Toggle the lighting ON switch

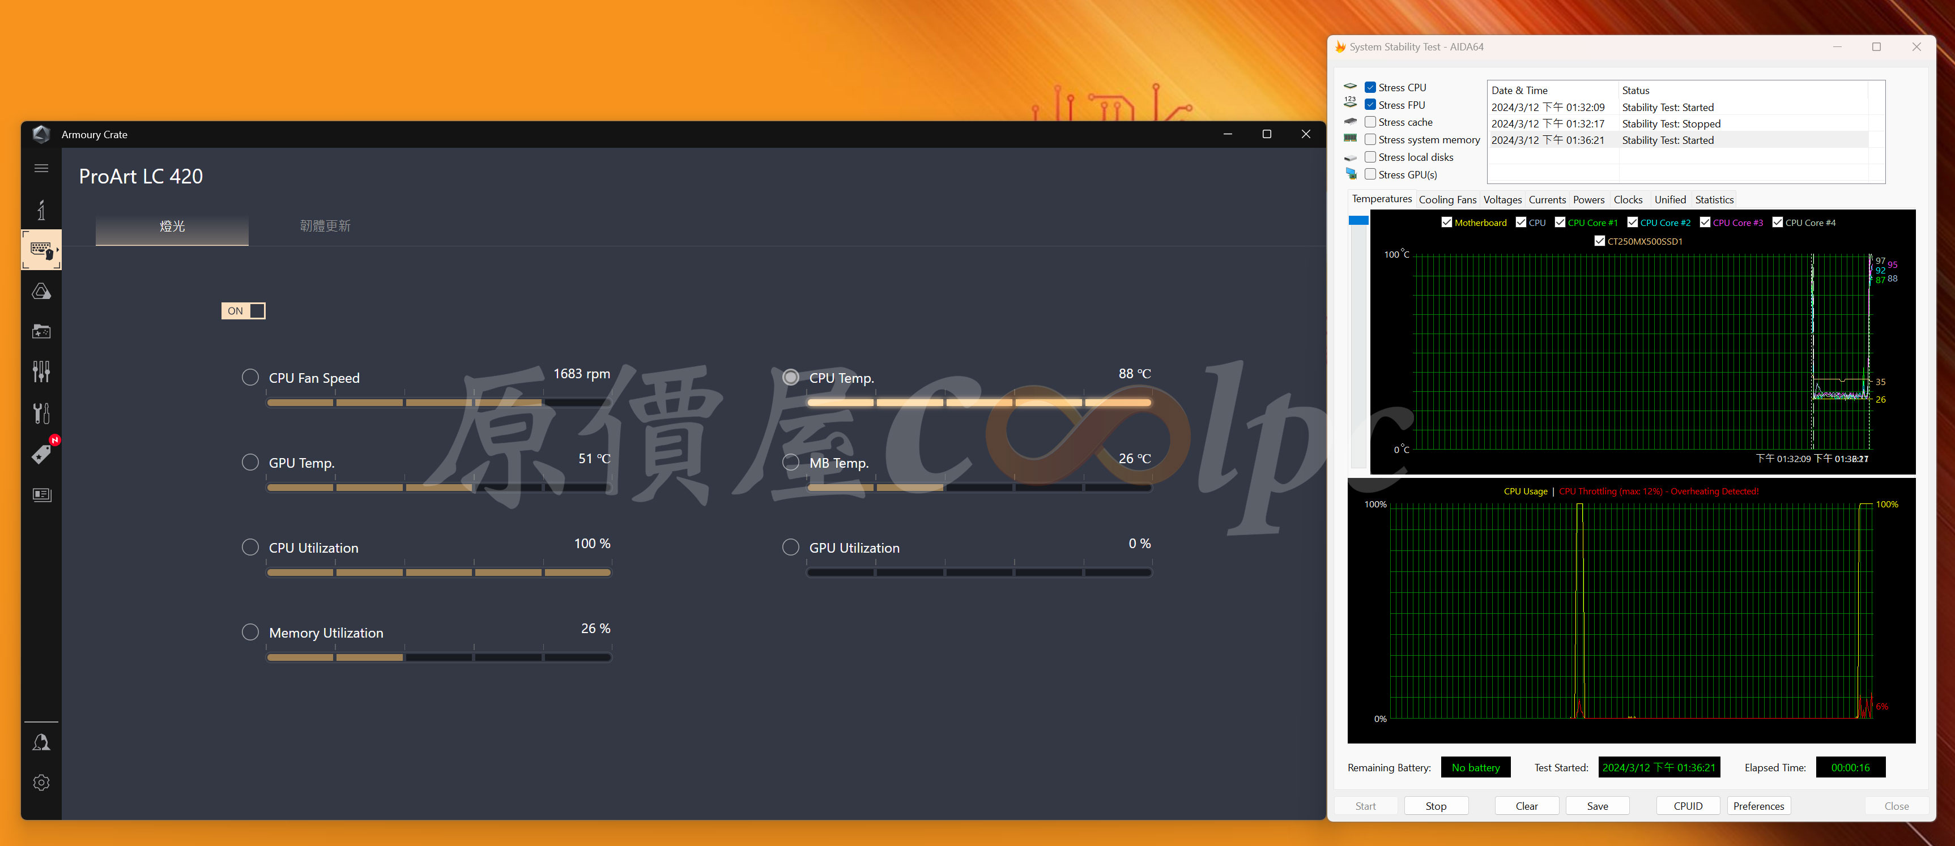click(244, 310)
